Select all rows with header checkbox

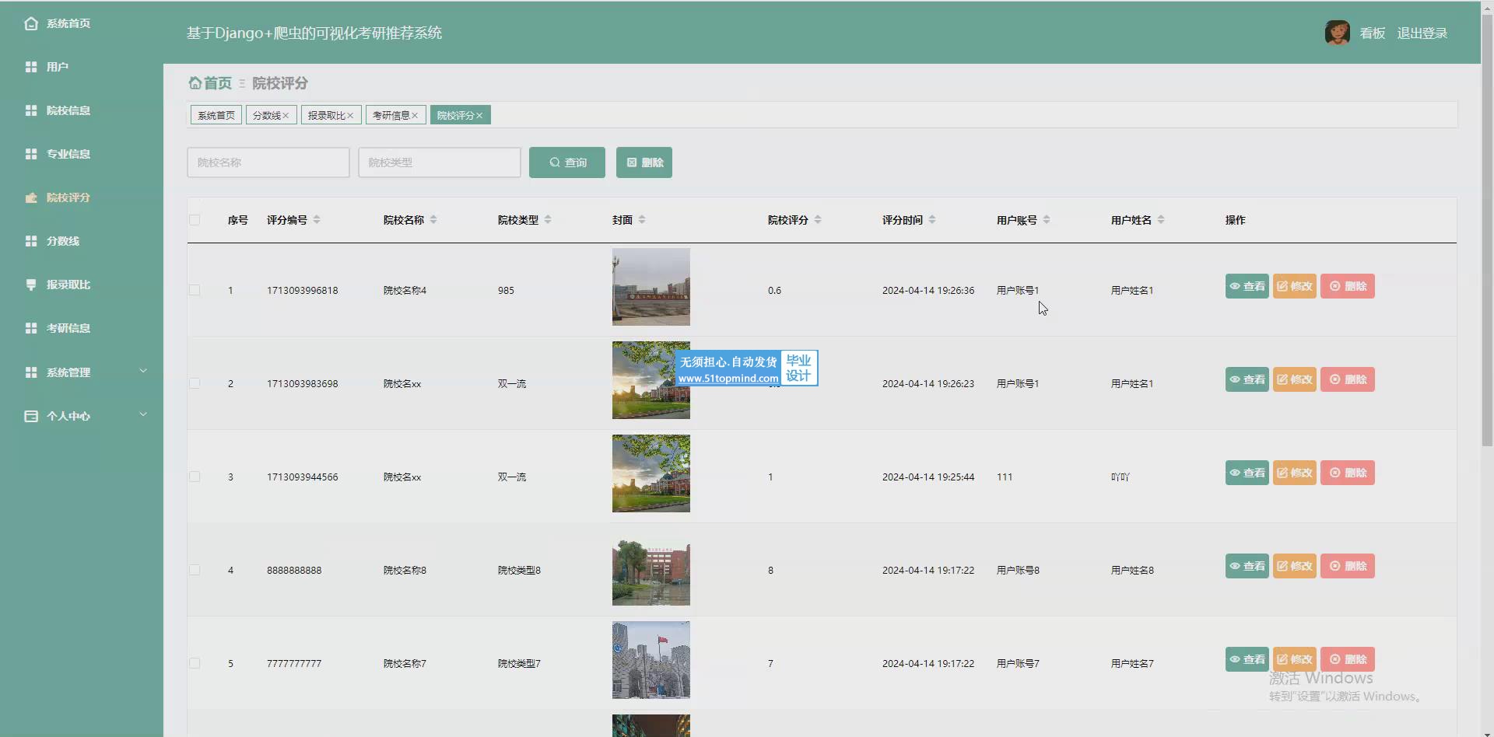click(195, 220)
